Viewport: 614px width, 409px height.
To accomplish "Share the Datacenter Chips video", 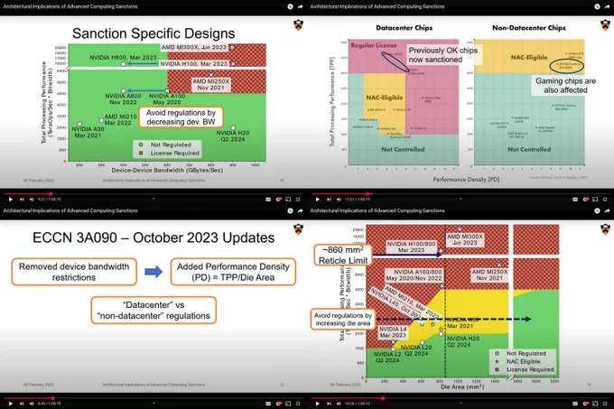I will coord(608,6).
